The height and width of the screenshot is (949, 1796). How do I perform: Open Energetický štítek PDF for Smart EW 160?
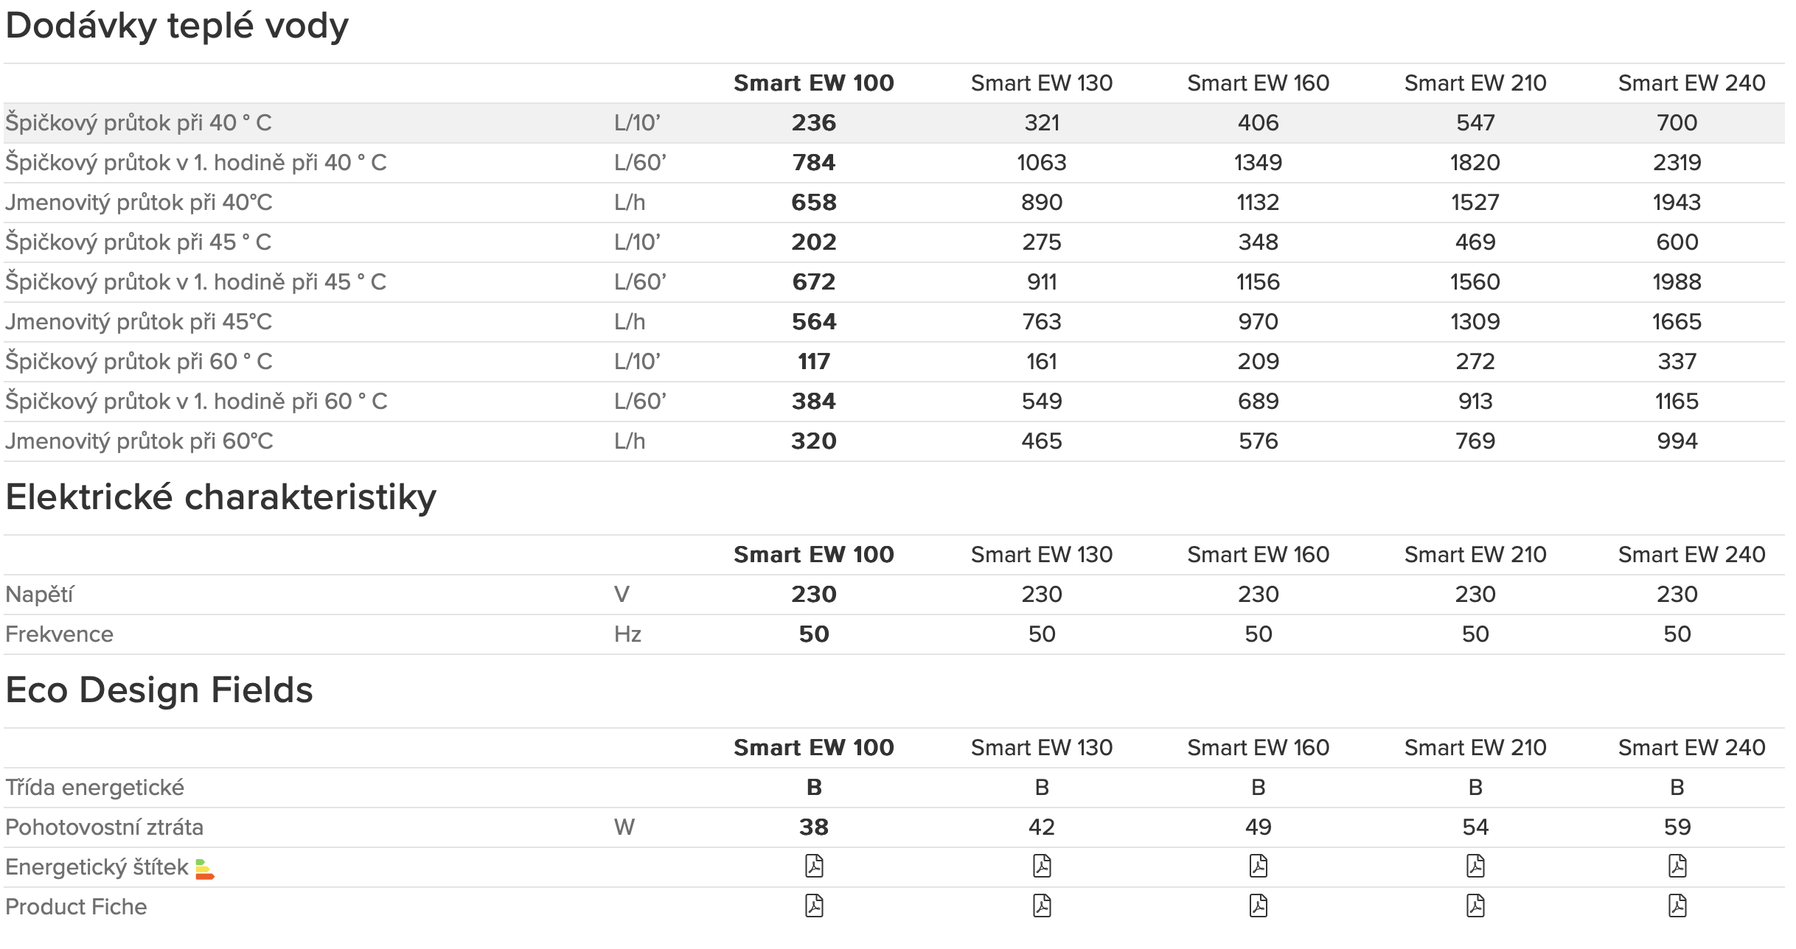tap(1259, 866)
